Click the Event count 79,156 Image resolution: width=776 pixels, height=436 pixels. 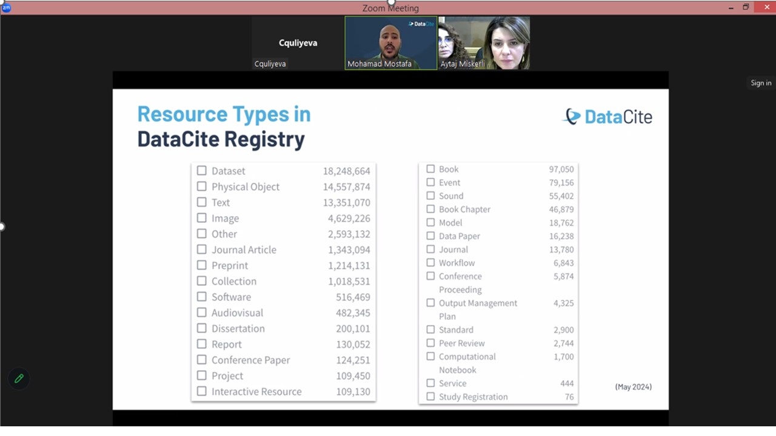561,182
